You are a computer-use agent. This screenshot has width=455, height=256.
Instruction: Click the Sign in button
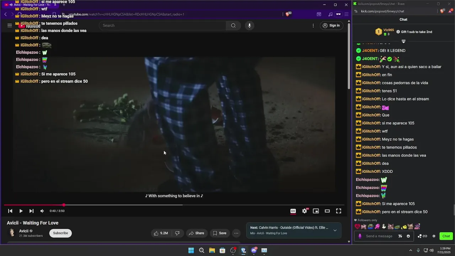click(331, 26)
